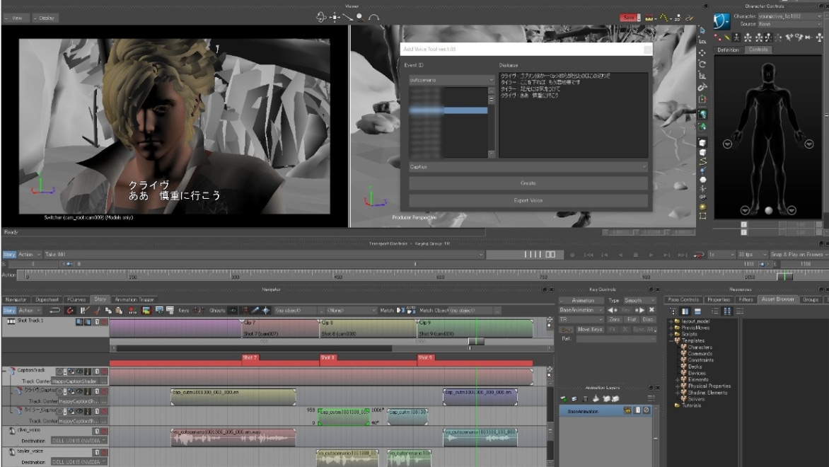Click the Shot 8 marker on timeline
This screenshot has width=829, height=467.
(327, 357)
